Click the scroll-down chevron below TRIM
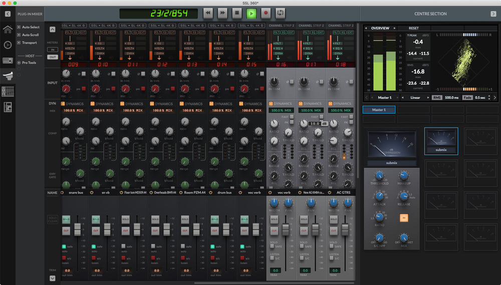The width and height of the screenshot is (501, 285). (x=53, y=278)
